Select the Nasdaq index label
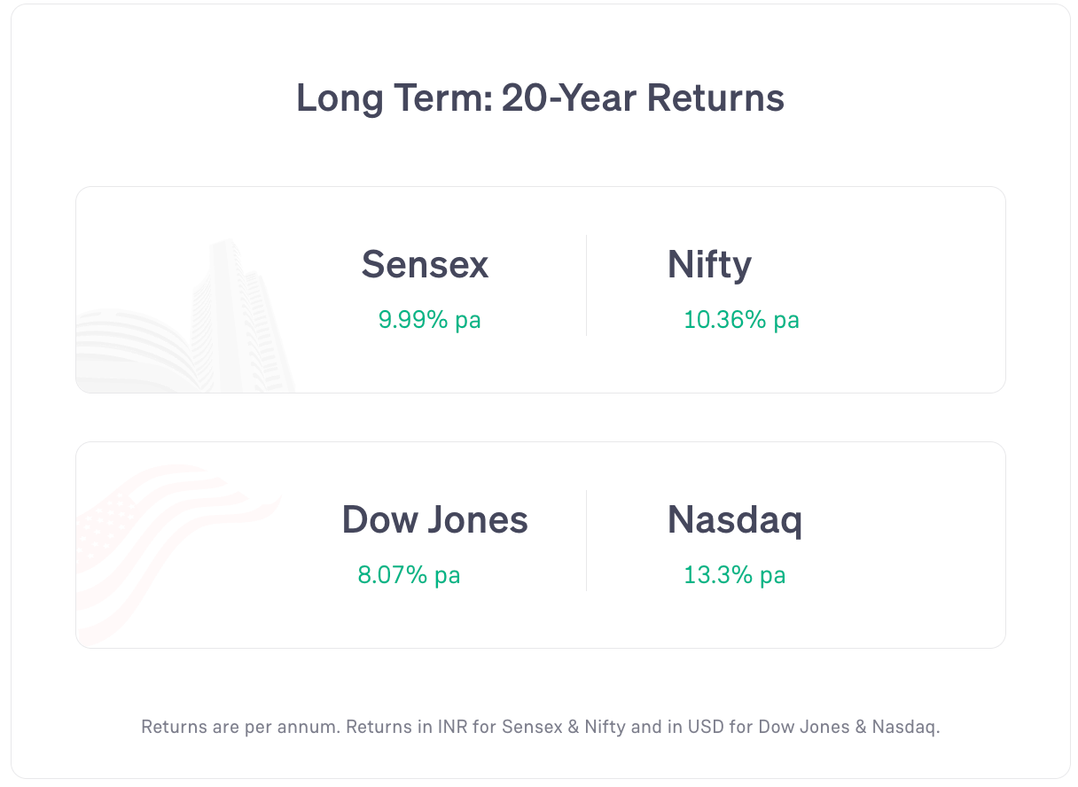Viewport: 1078px width, 787px height. click(x=735, y=521)
